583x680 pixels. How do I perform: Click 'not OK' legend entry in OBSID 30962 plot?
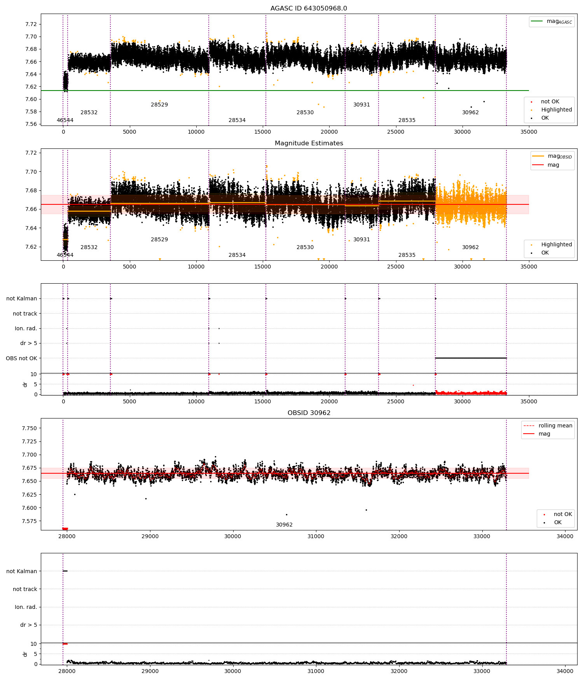click(558, 514)
